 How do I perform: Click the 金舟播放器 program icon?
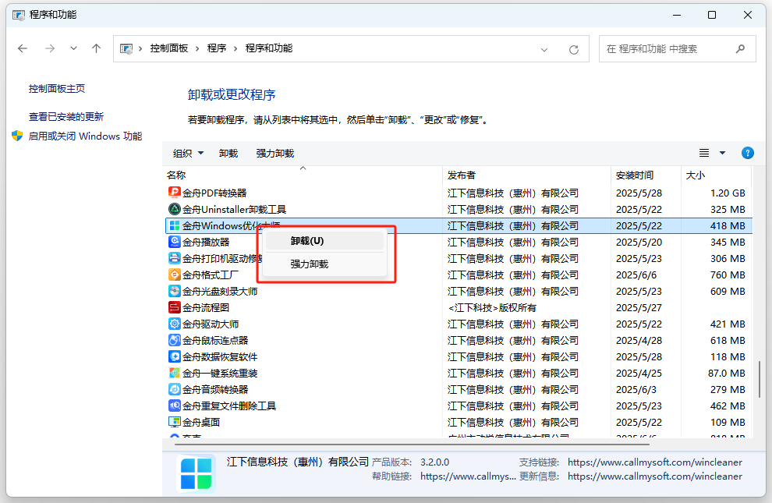(x=175, y=242)
